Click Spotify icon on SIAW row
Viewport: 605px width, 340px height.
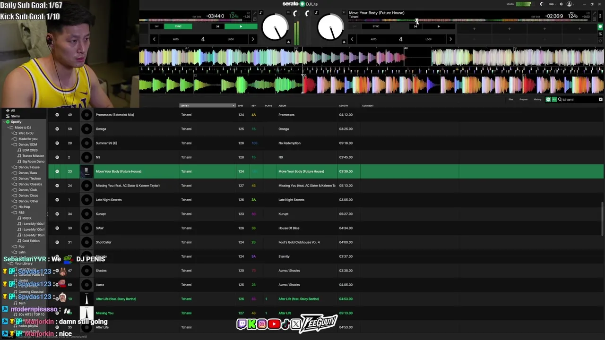[57, 228]
